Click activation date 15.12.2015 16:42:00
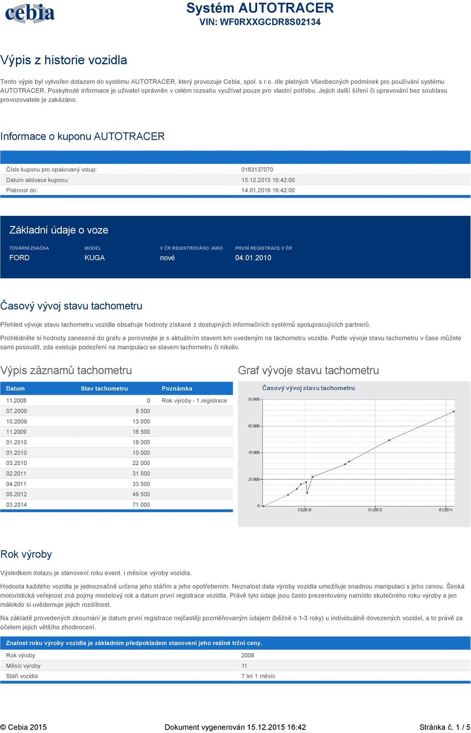Screen dimensions: 471x733 pyautogui.click(x=268, y=180)
